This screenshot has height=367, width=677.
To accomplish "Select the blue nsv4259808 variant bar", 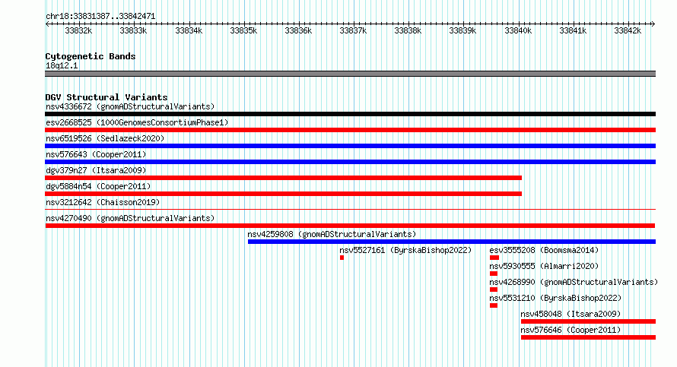I will coord(452,242).
